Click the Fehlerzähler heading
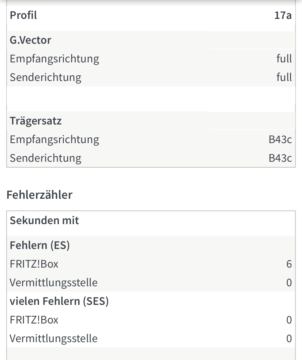This screenshot has width=302, height=360. (39, 195)
